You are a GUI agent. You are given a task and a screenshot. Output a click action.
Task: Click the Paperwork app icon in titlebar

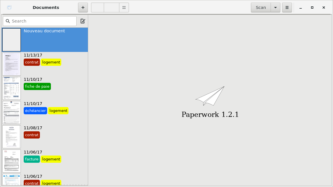coord(9,8)
